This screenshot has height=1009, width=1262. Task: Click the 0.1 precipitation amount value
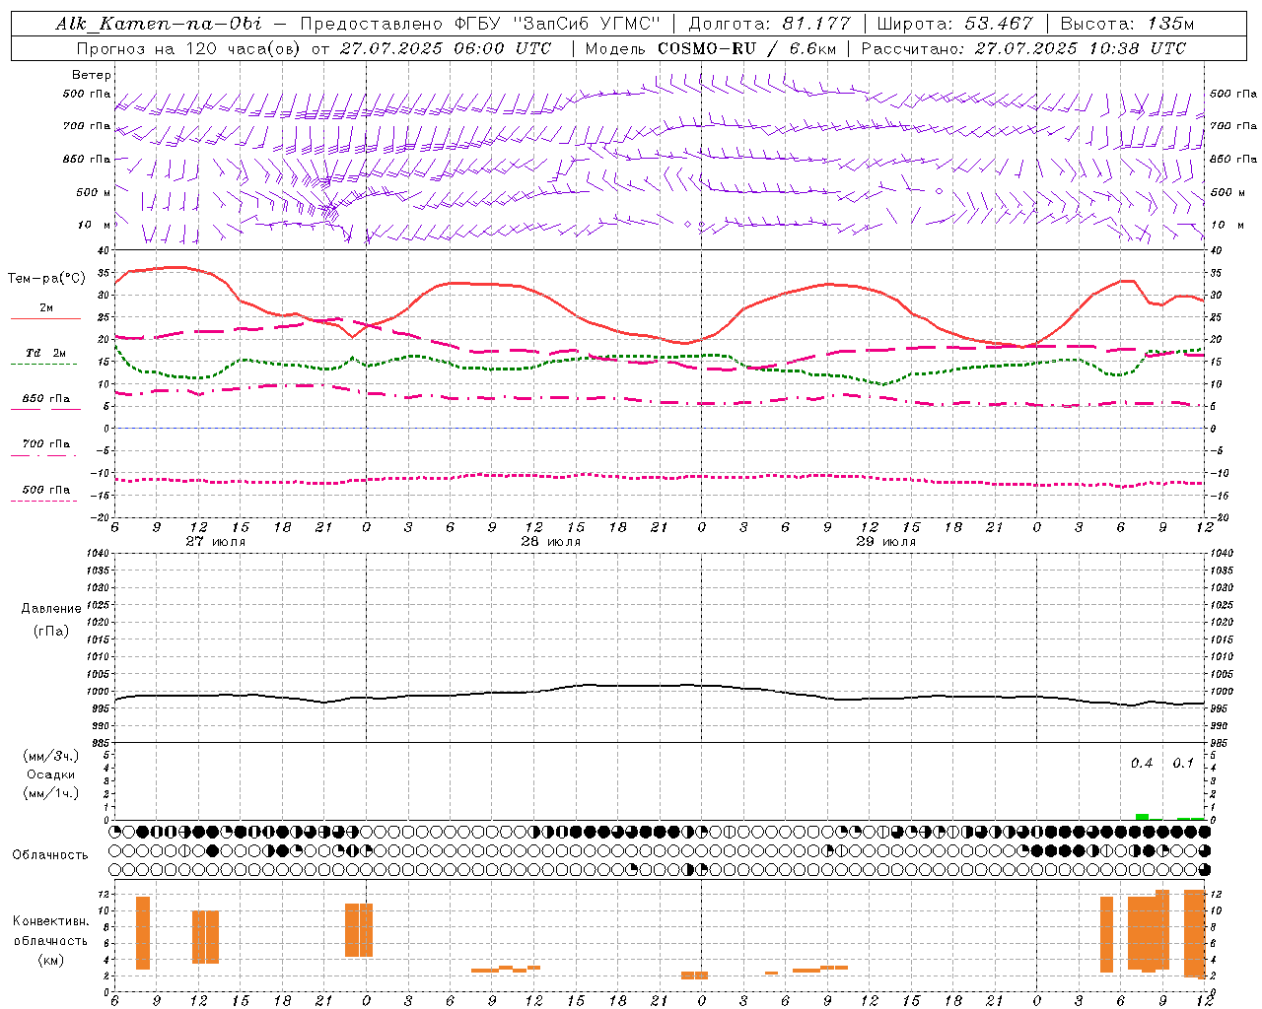click(x=1183, y=764)
